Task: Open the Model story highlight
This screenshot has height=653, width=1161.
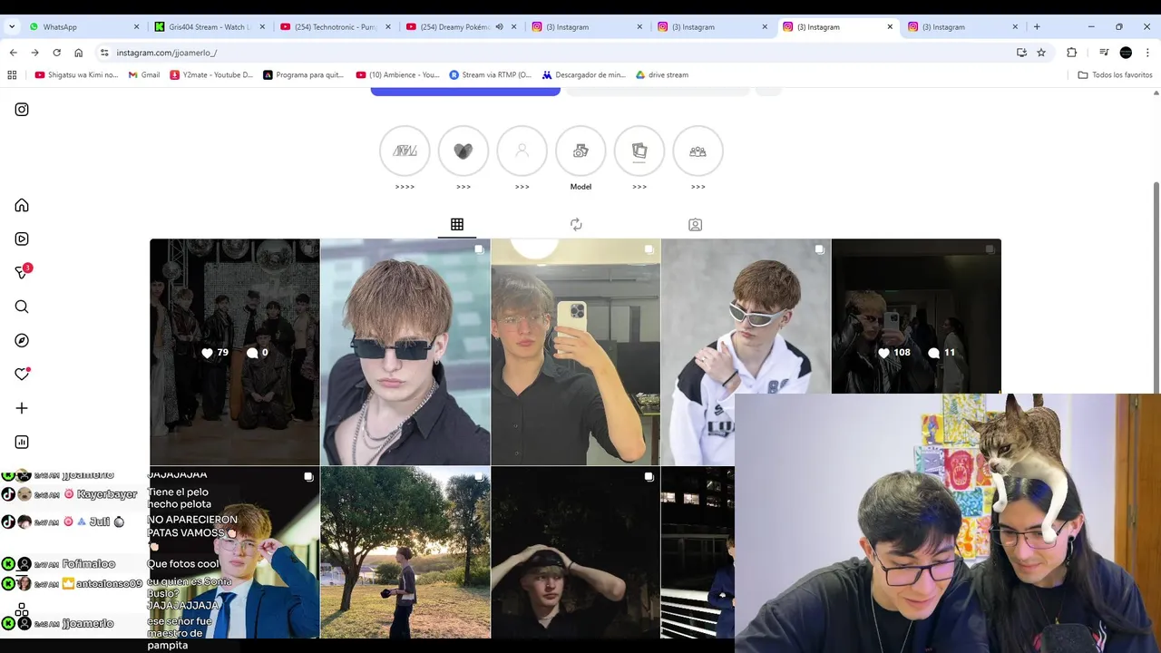Action: (x=580, y=151)
